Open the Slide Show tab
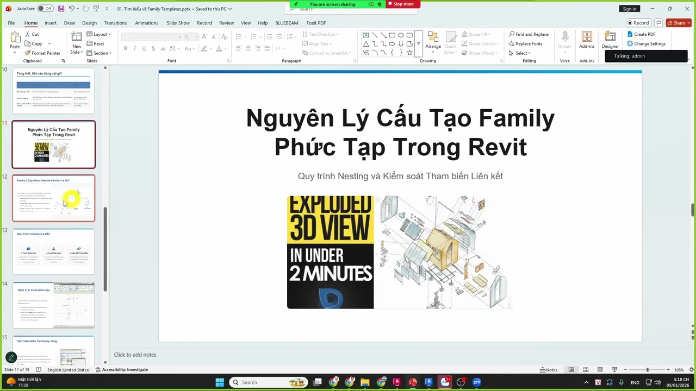 (178, 23)
